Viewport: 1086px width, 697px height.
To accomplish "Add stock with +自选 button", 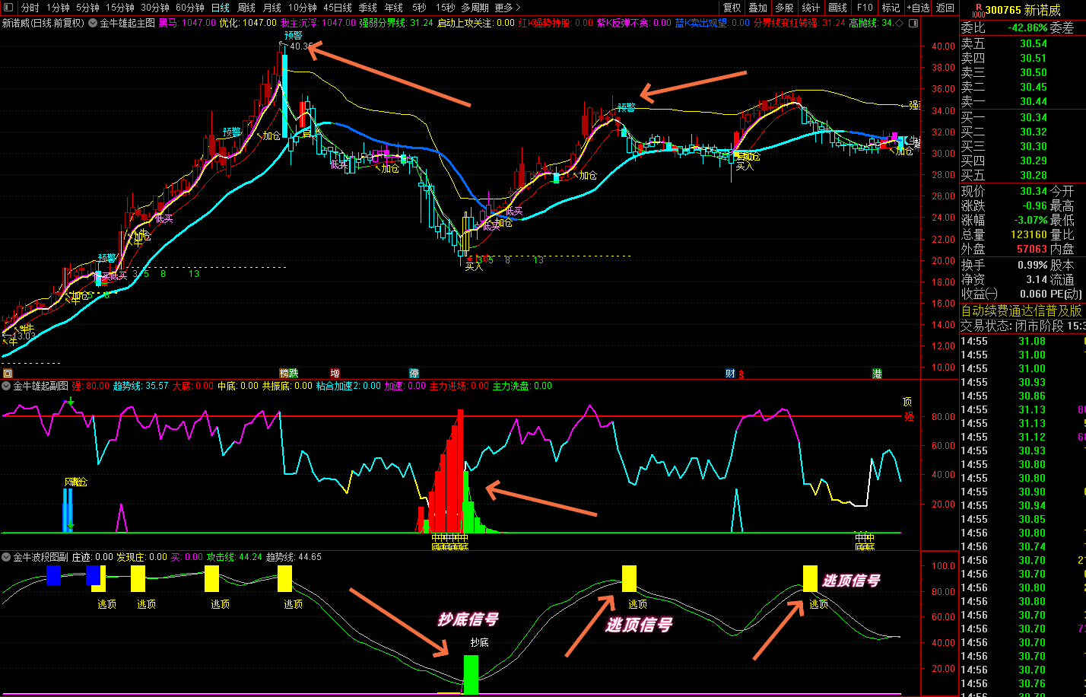I will click(x=918, y=8).
